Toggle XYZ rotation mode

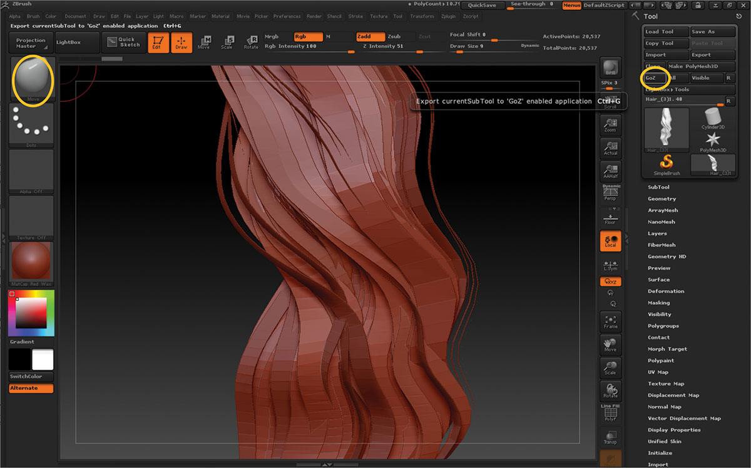(x=610, y=282)
